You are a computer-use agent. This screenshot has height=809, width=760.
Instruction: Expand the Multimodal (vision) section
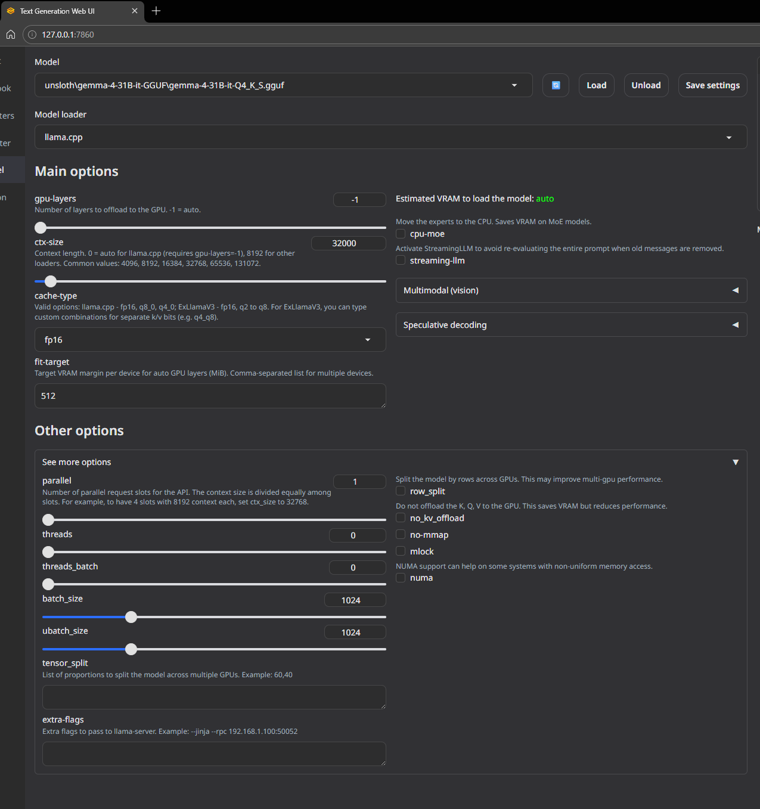pos(571,290)
